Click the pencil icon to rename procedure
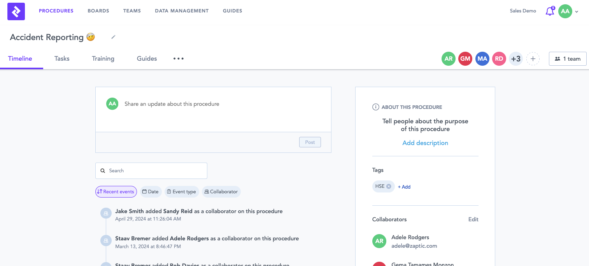This screenshot has height=266, width=589. pyautogui.click(x=113, y=37)
